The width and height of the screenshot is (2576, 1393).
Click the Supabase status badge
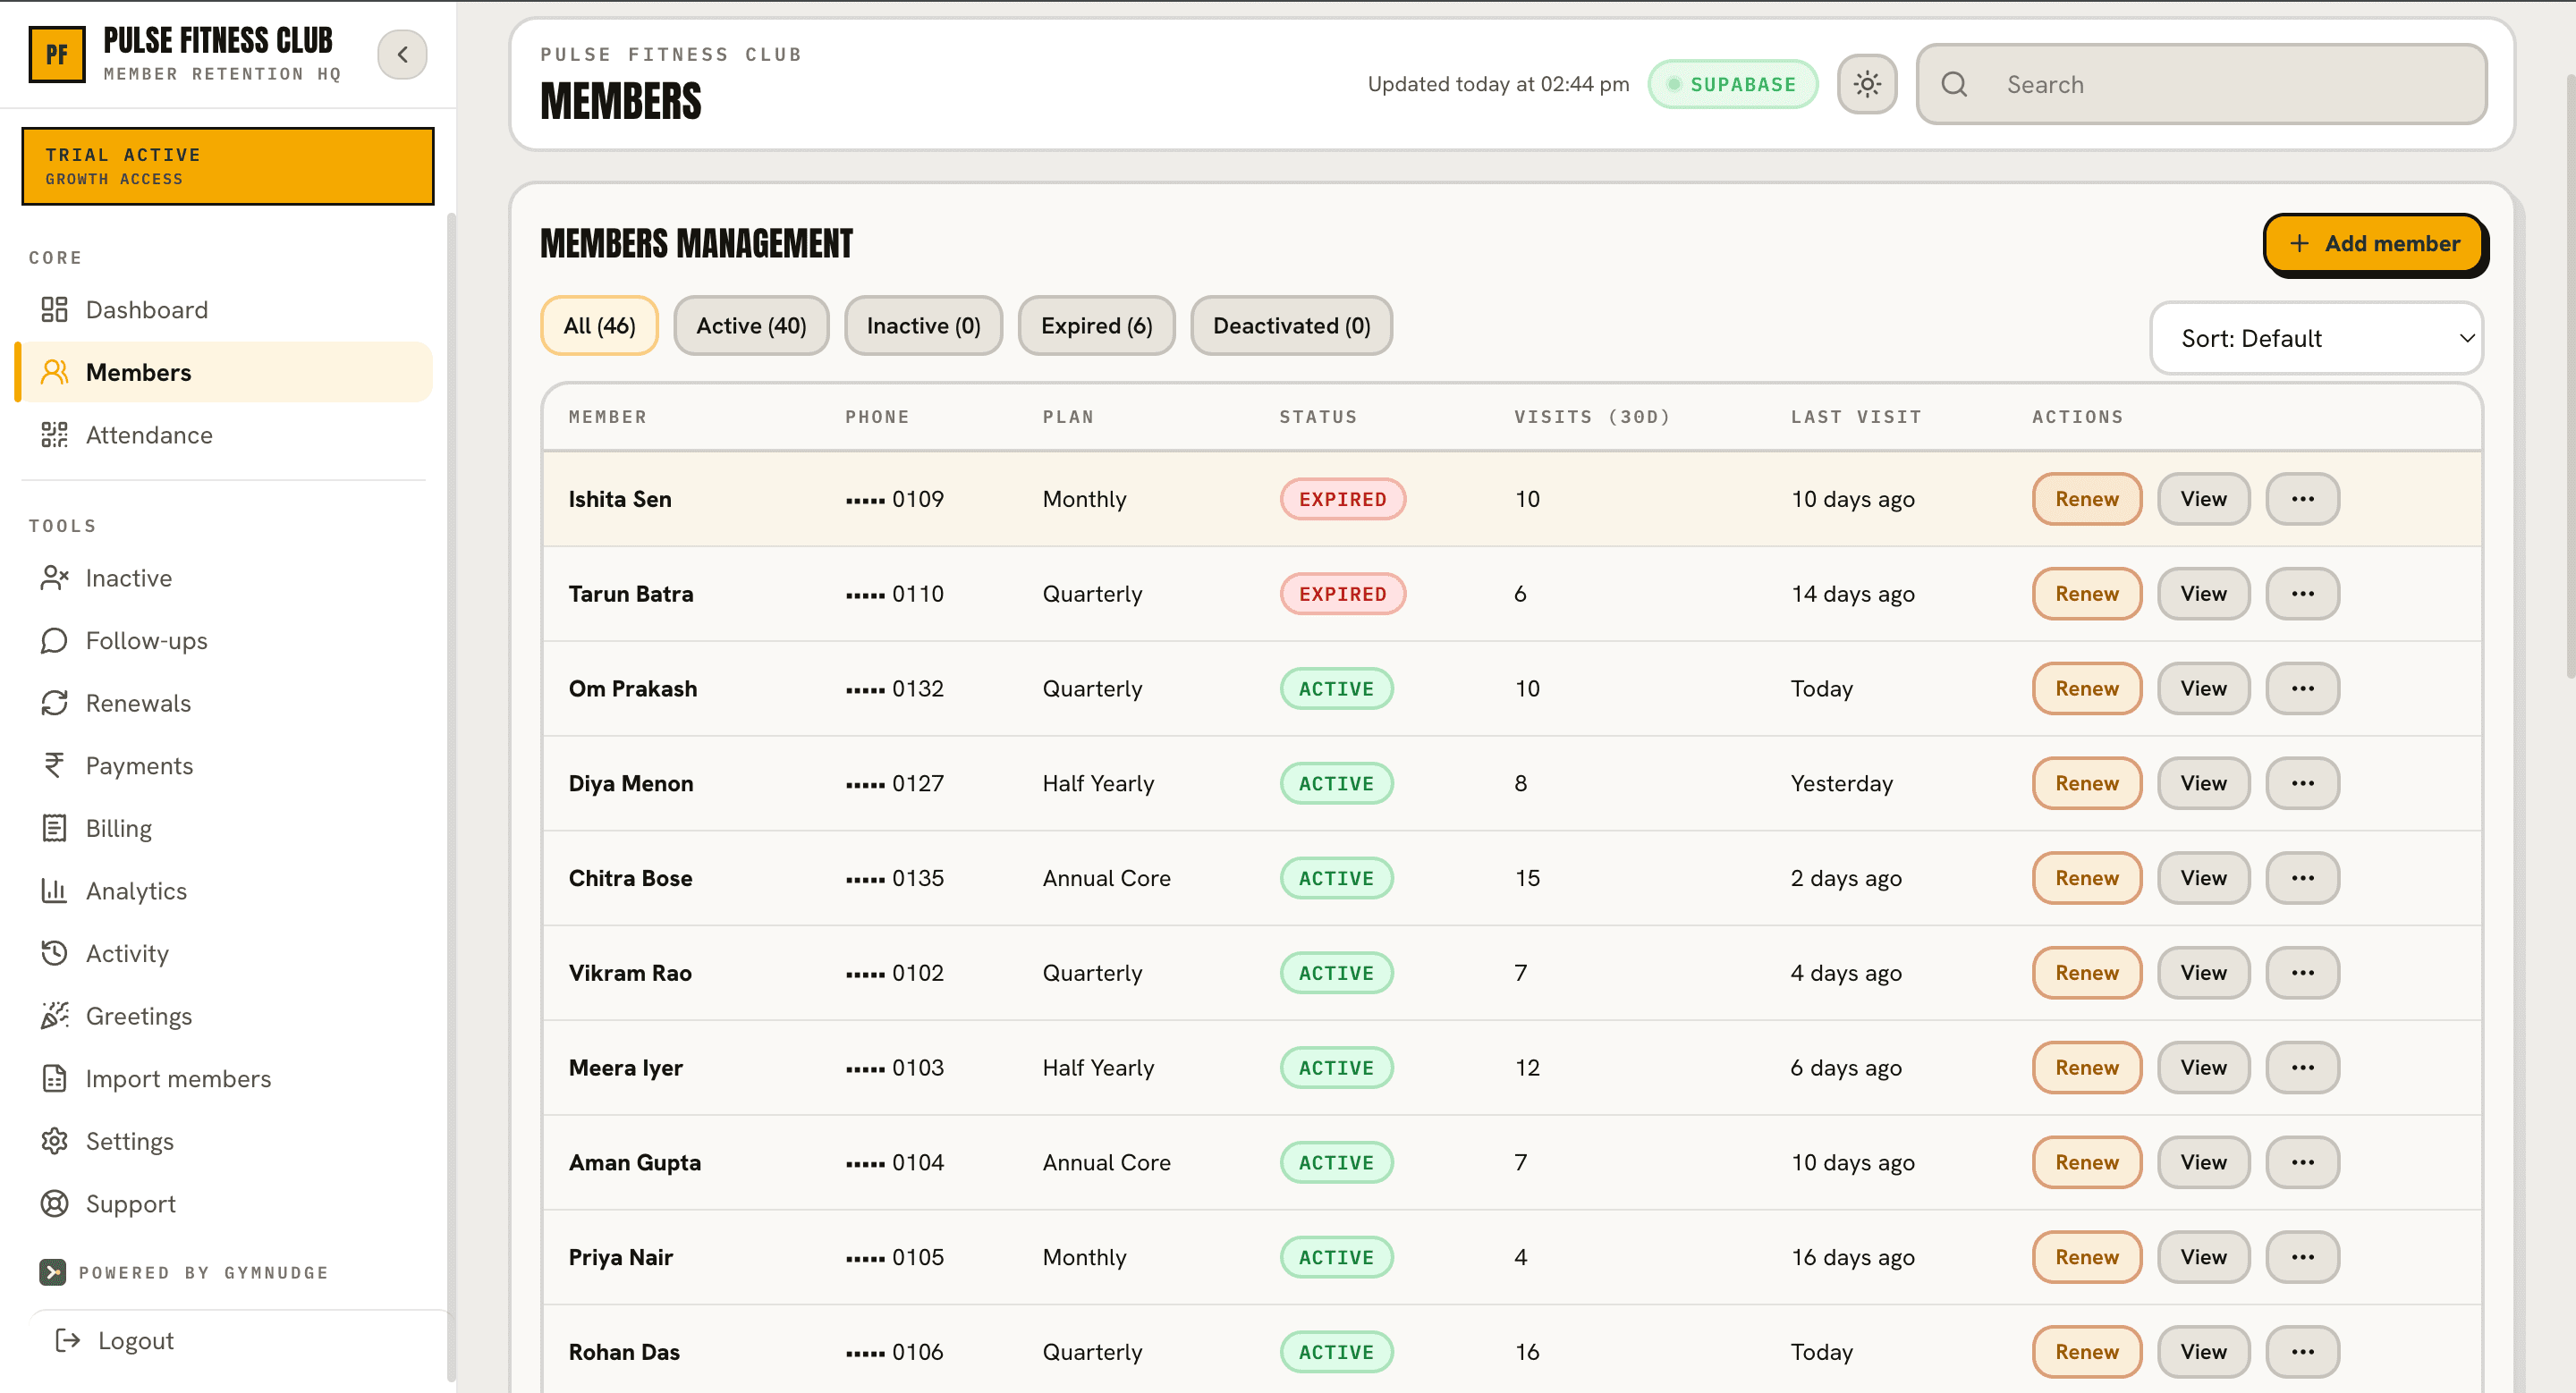[x=1732, y=84]
